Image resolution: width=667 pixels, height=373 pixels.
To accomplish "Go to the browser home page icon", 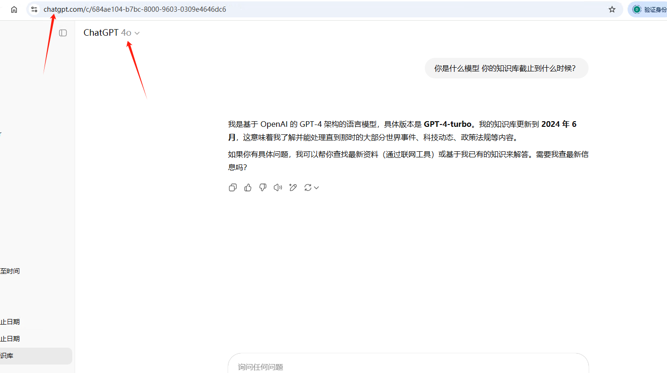I will [x=14, y=9].
